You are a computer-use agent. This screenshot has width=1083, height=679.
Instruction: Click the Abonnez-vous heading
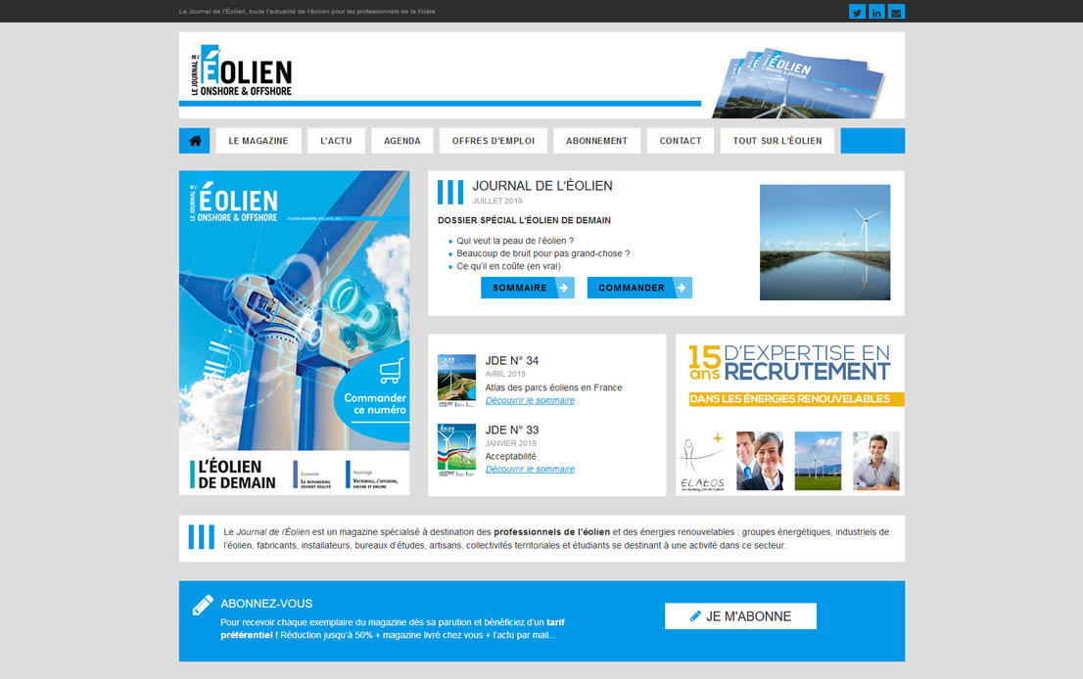click(x=266, y=604)
